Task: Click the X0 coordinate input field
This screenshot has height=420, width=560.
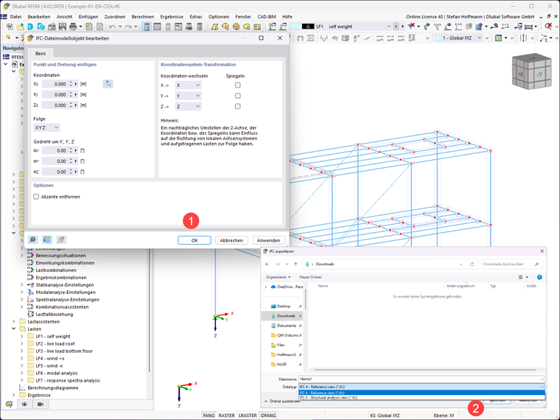Action: click(55, 84)
